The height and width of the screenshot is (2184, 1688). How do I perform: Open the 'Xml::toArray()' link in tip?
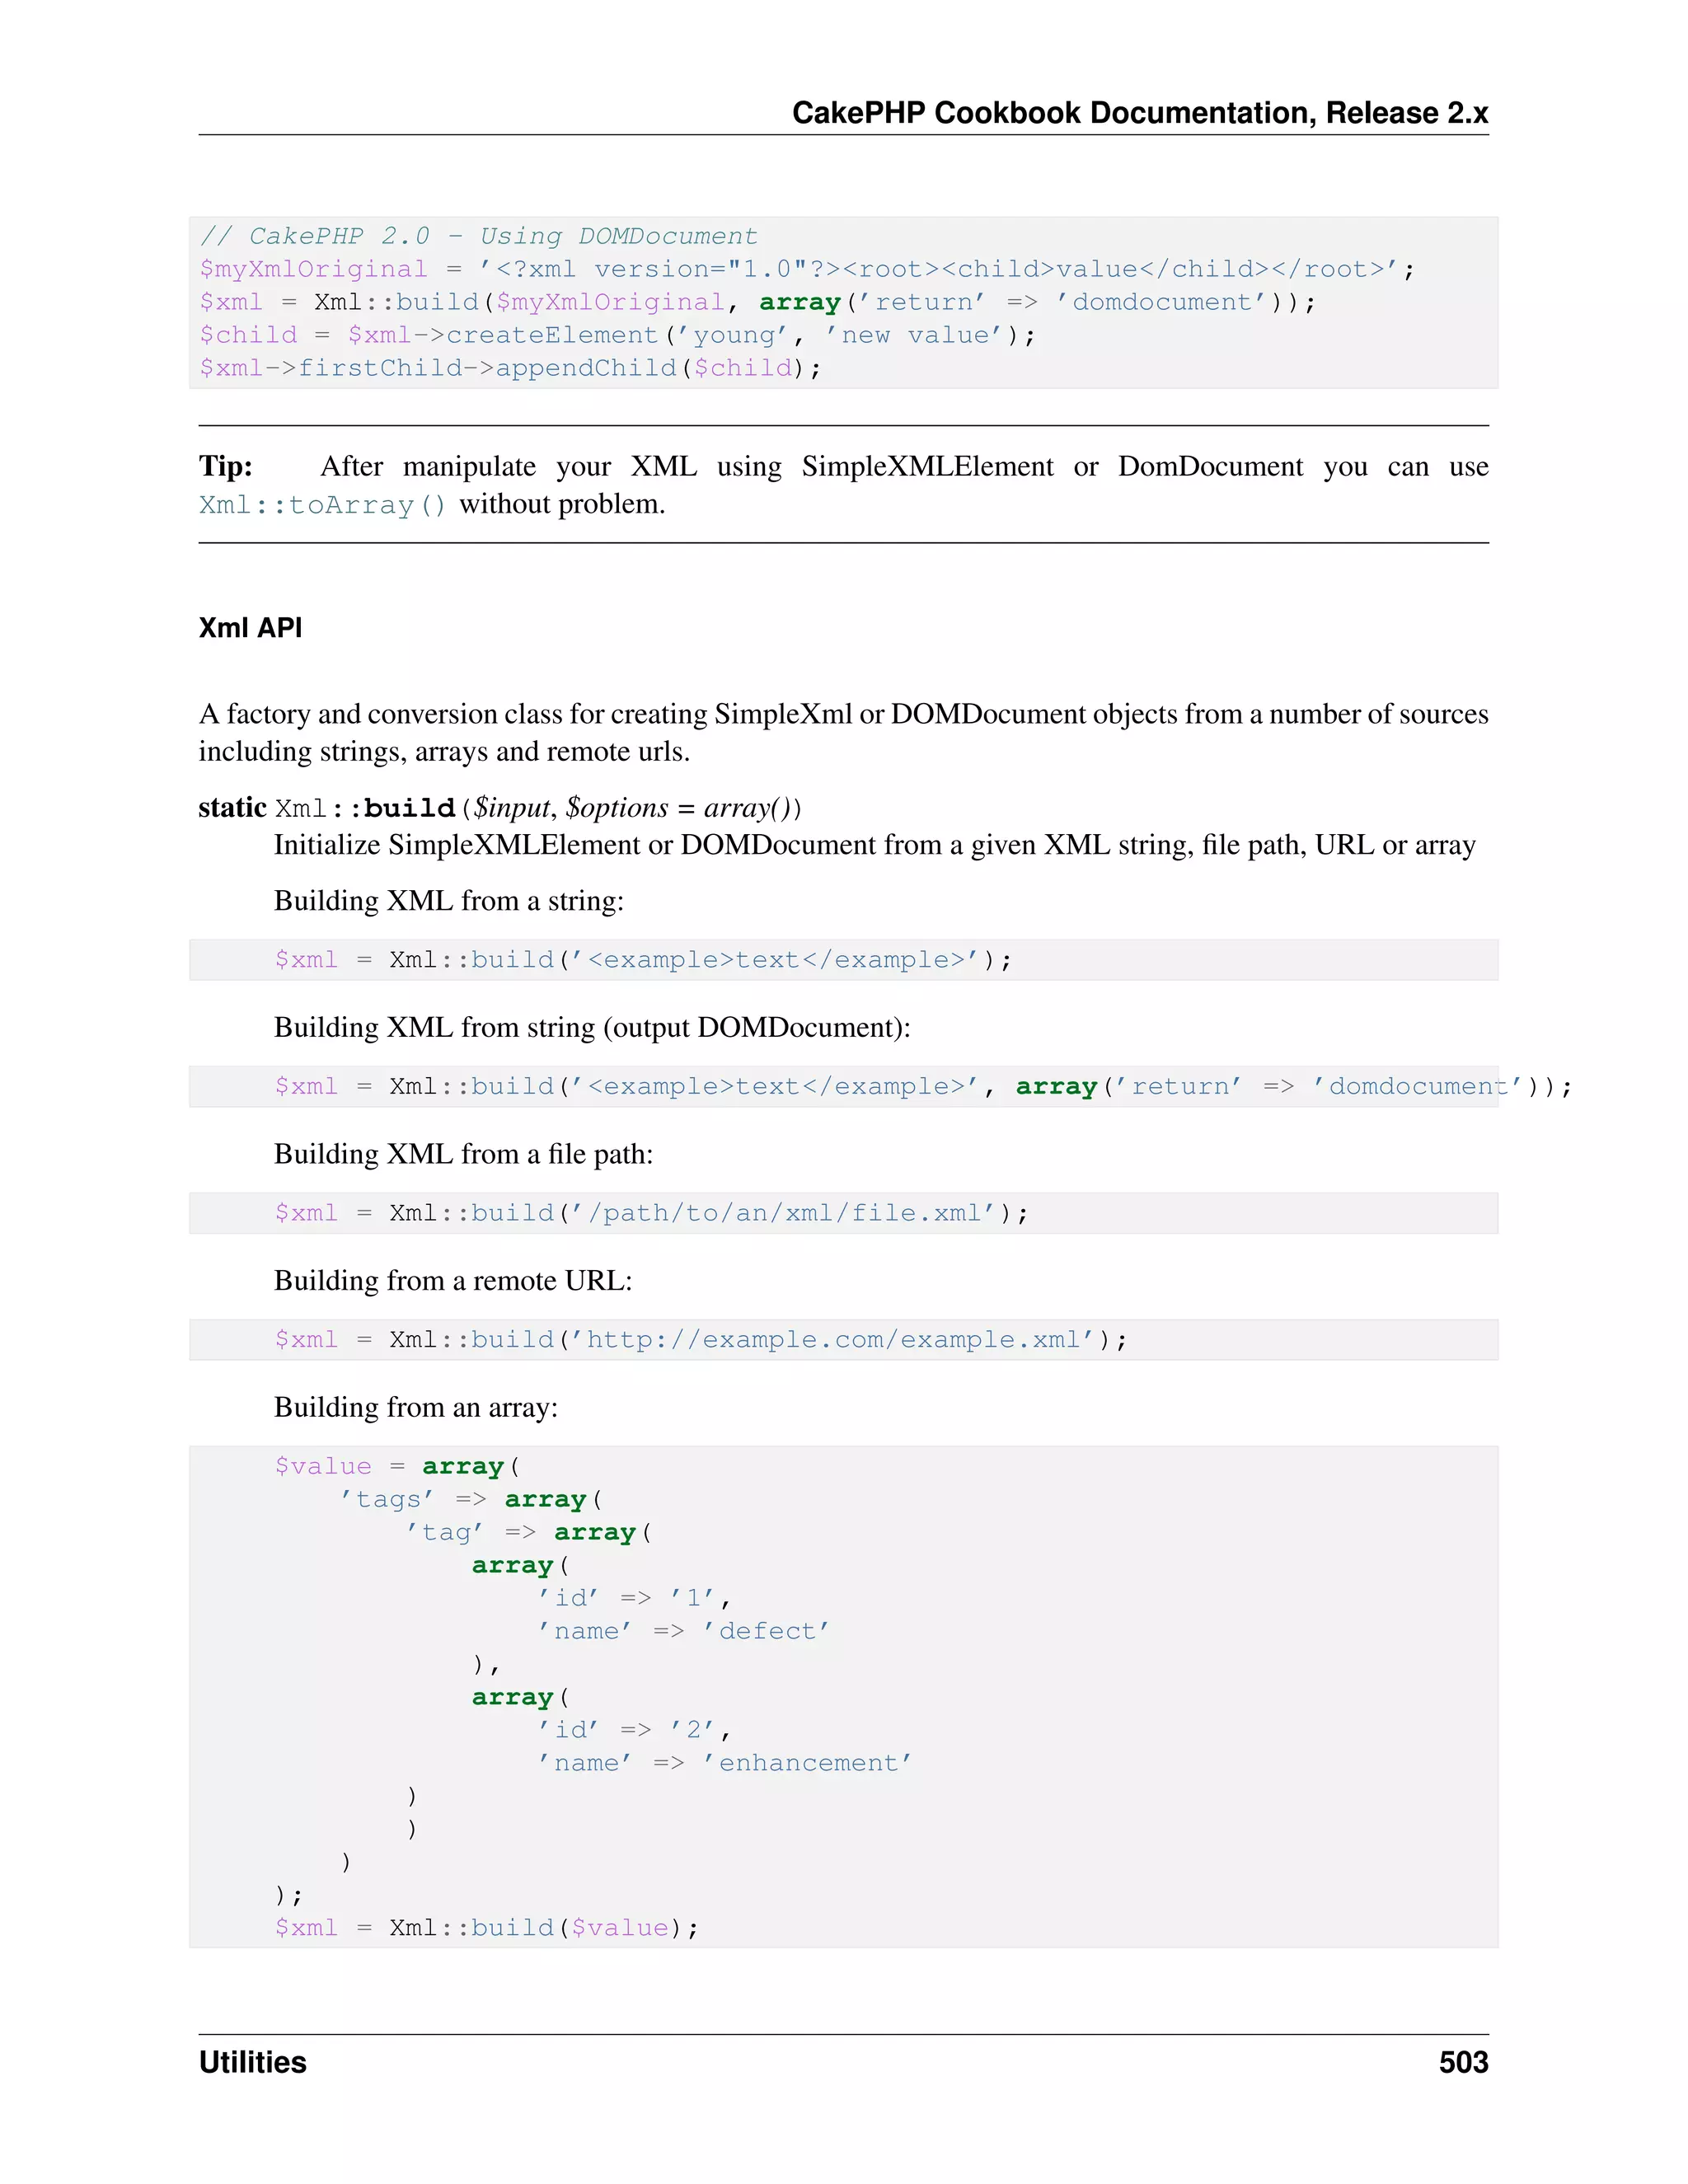tap(322, 505)
